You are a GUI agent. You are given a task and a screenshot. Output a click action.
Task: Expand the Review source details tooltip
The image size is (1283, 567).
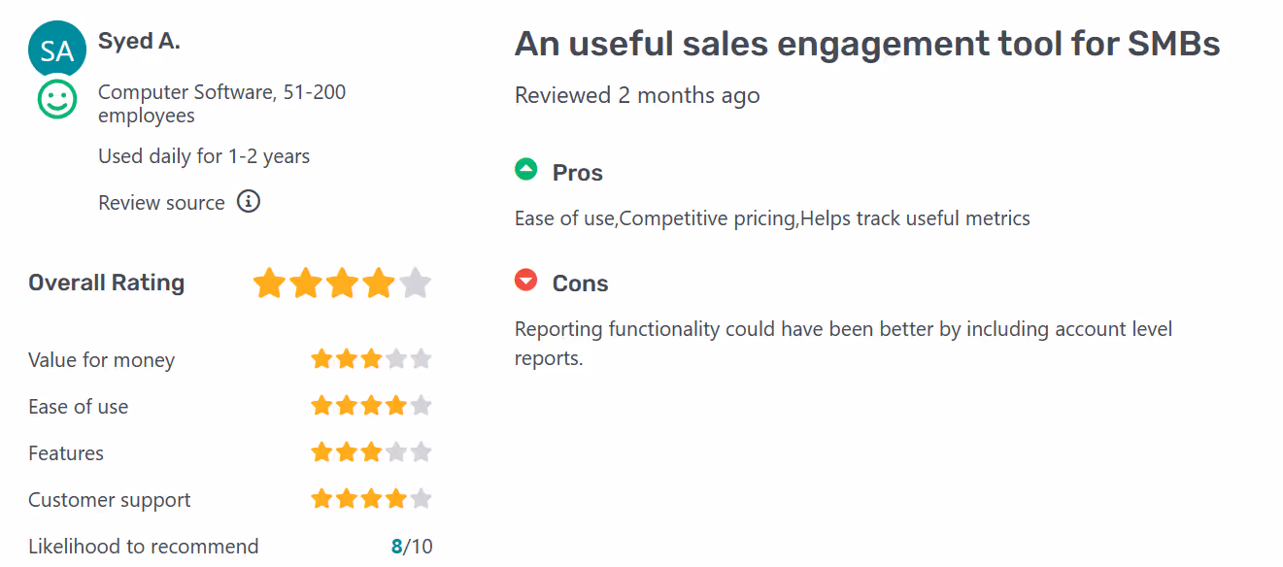[x=249, y=202]
